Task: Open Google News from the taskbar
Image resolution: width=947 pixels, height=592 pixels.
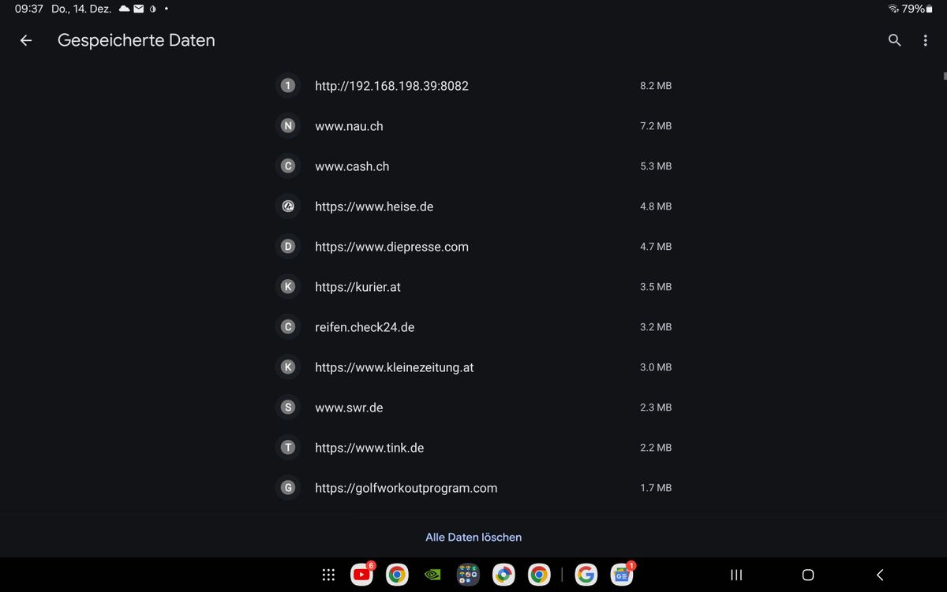Action: tap(622, 575)
